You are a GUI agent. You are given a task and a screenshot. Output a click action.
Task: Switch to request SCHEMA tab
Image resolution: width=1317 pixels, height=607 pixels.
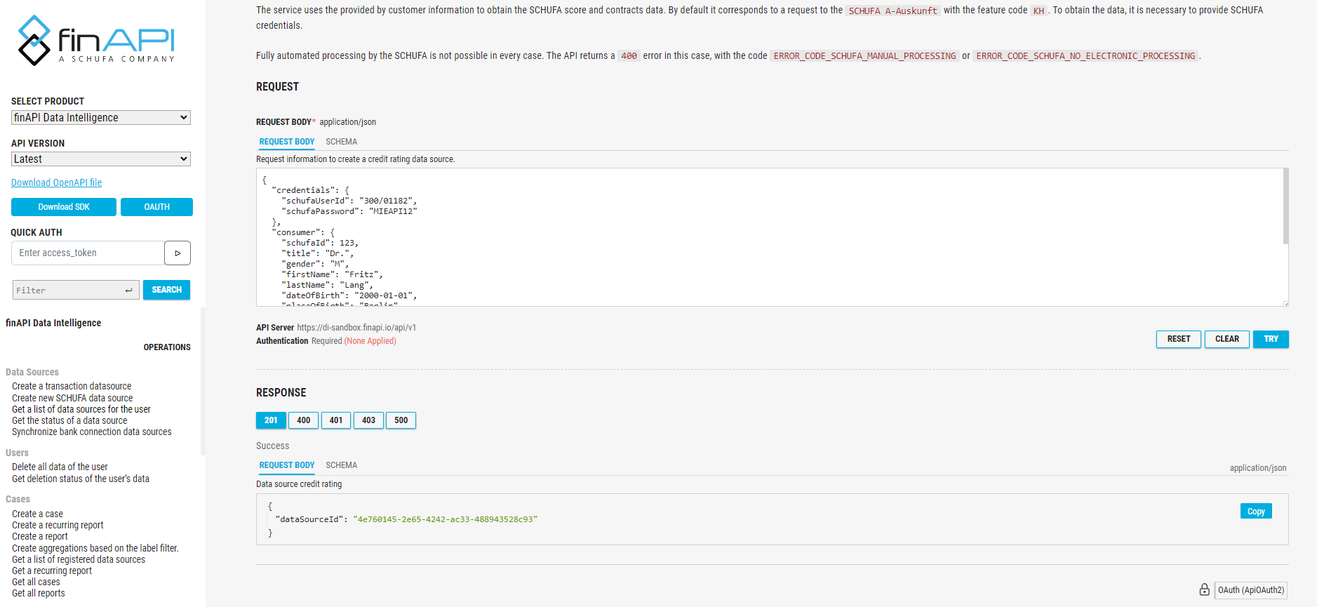pyautogui.click(x=341, y=142)
